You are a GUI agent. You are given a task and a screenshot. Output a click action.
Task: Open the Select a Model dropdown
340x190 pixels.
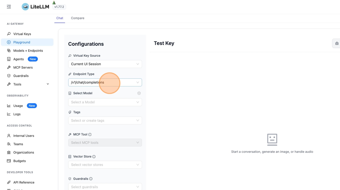tap(105, 102)
